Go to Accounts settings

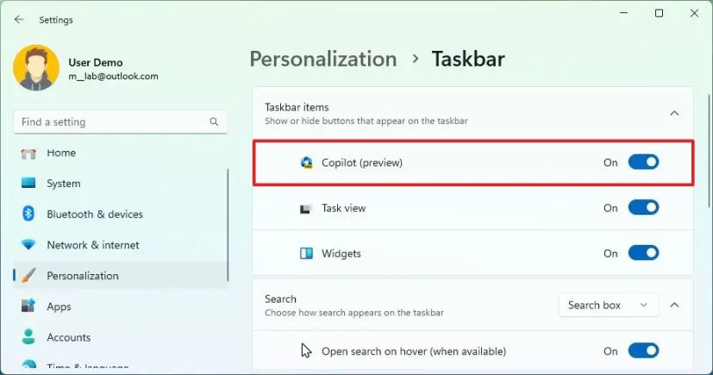[x=121, y=337]
